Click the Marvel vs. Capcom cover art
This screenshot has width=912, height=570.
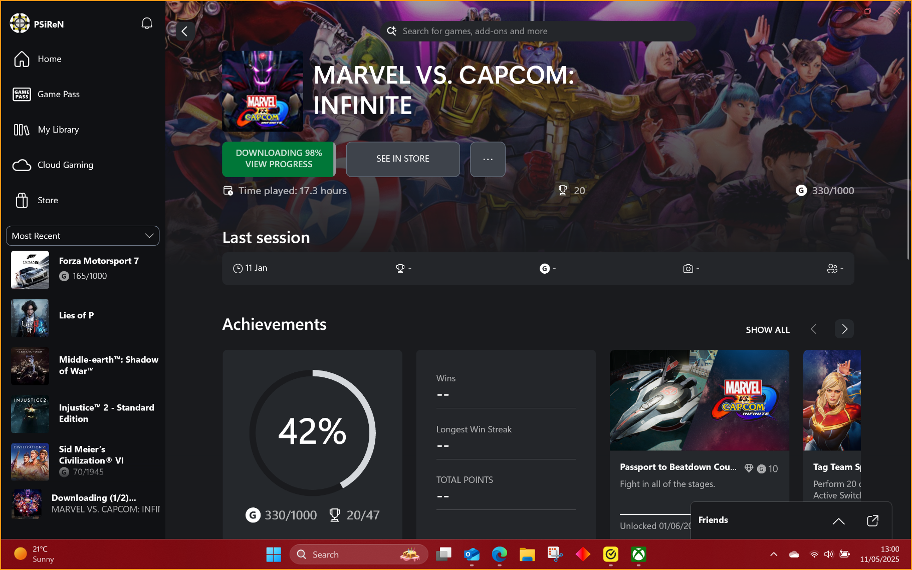[x=263, y=91]
